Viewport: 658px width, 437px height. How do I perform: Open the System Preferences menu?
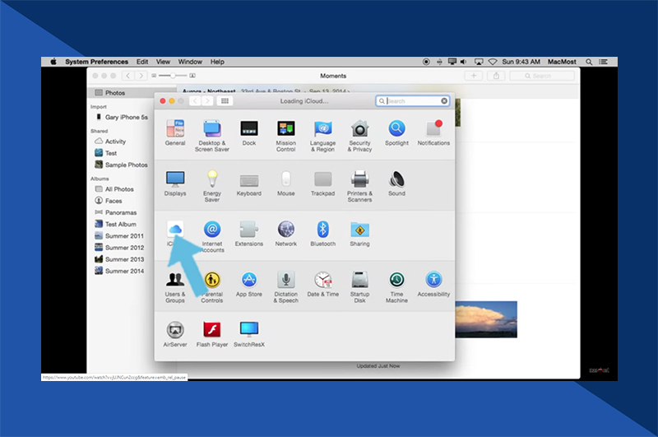click(x=96, y=62)
